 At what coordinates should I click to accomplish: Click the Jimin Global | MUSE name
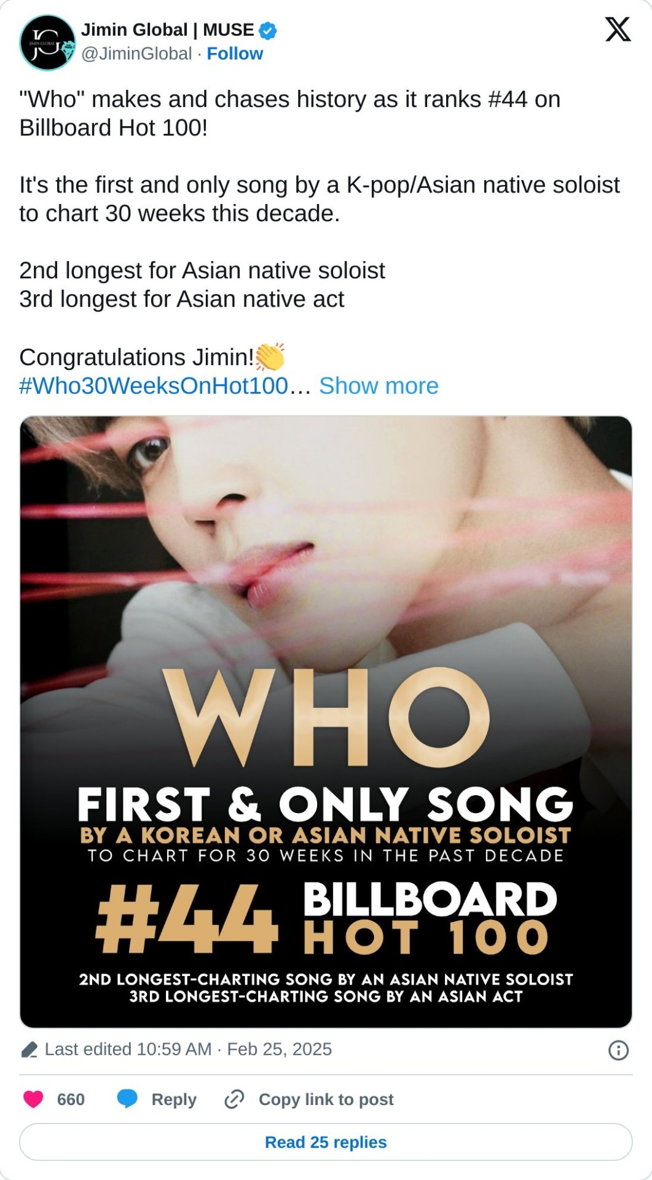167,30
